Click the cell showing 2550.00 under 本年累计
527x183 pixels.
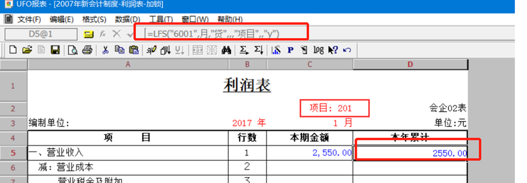point(410,153)
